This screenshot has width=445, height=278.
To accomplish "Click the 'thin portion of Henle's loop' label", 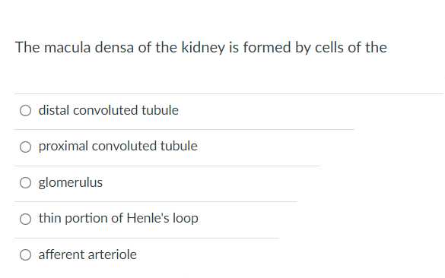I will pyautogui.click(x=119, y=219).
